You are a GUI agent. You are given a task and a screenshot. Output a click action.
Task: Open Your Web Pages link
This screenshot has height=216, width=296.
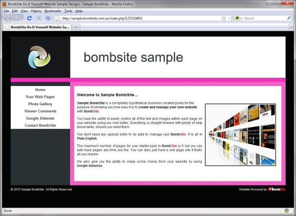point(40,97)
